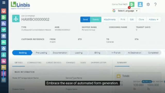Viewport: 165px width, 93px height.
Task: Click the HAWBO0000002 shipment title
Action: tap(35, 20)
